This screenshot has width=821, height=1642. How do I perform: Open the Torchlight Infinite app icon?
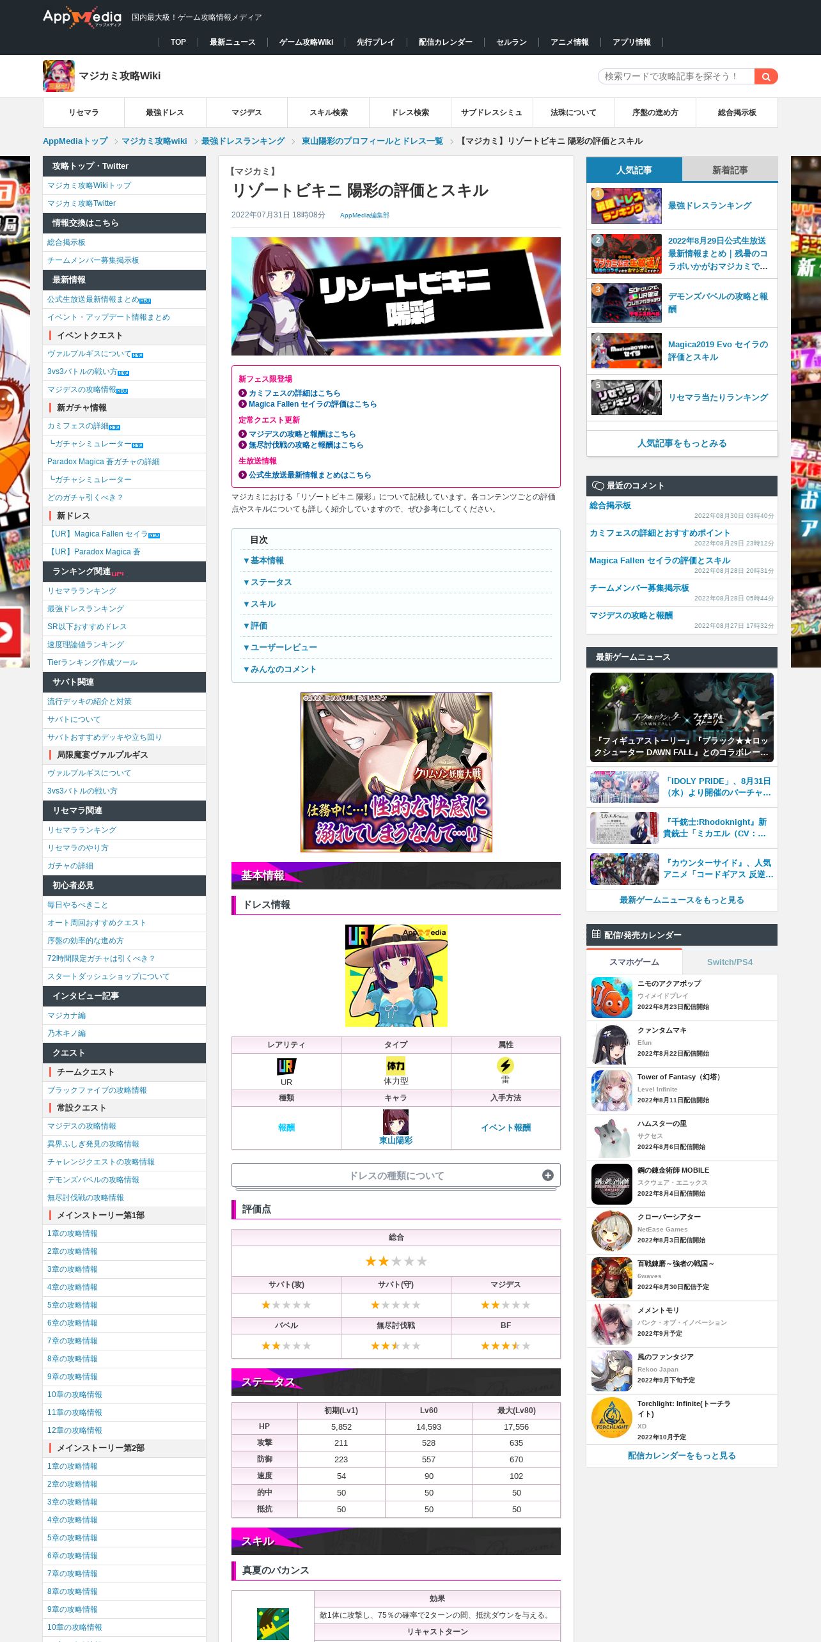pos(612,1418)
